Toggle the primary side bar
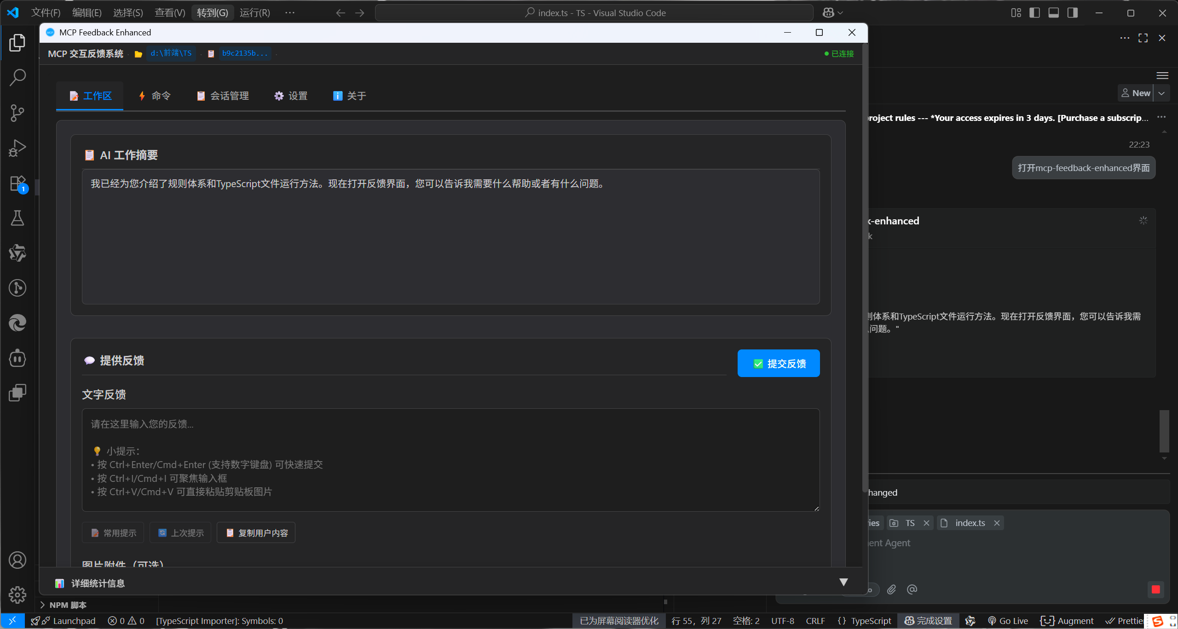 1034,13
